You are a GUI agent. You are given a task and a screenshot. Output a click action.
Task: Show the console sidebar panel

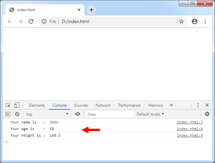point(8,114)
